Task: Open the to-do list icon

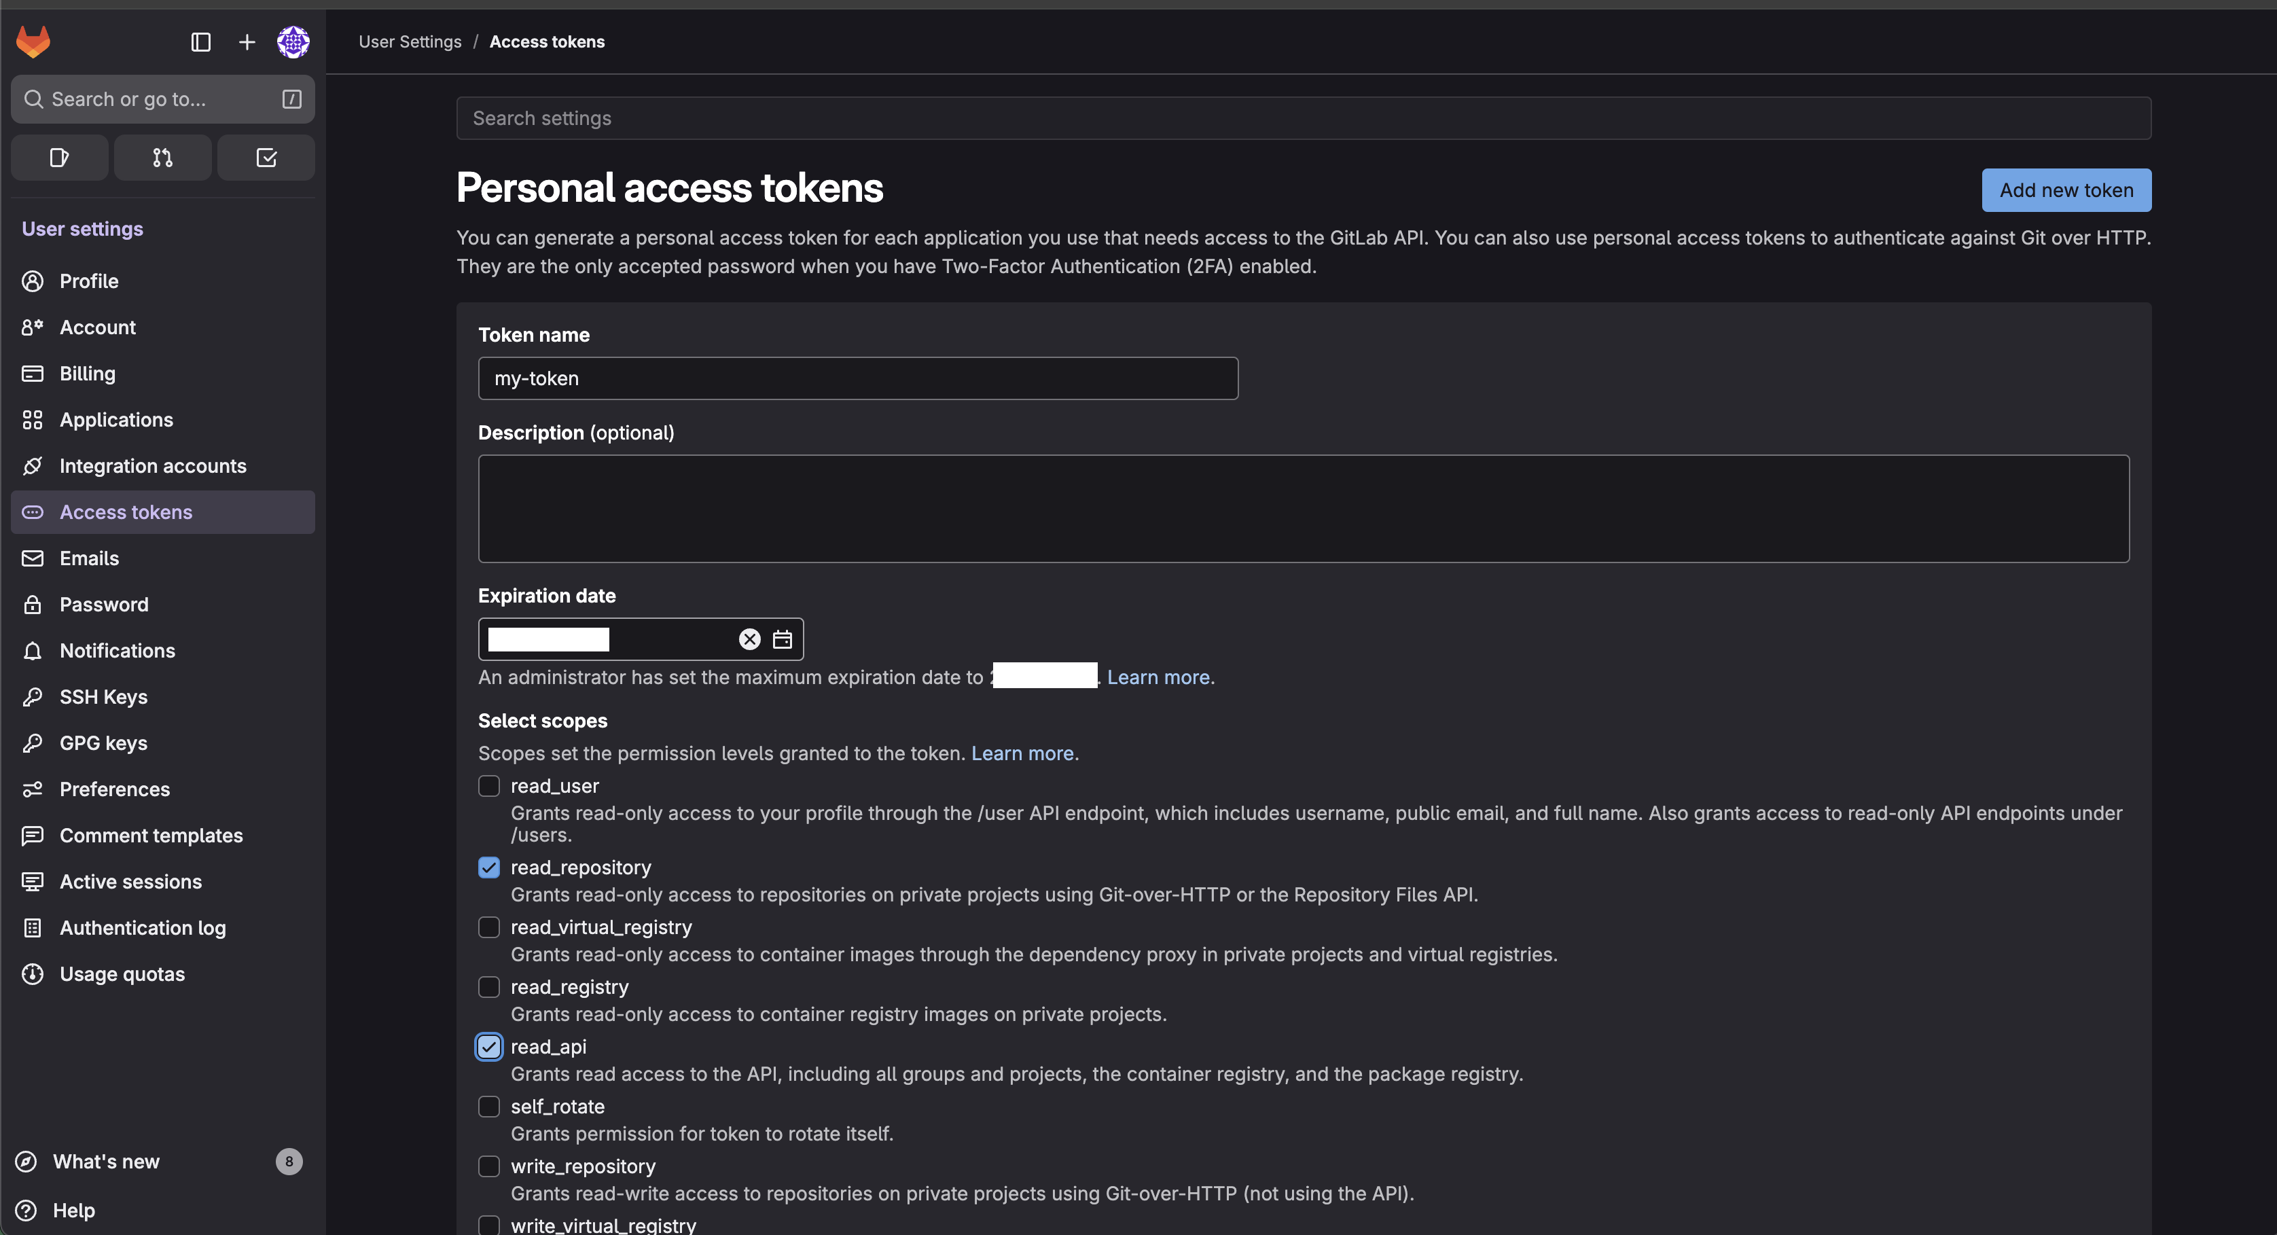Action: 266,158
